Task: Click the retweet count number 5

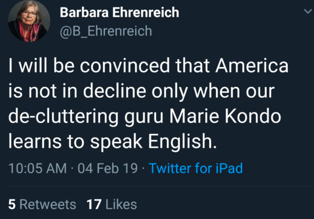Action: coord(12,204)
